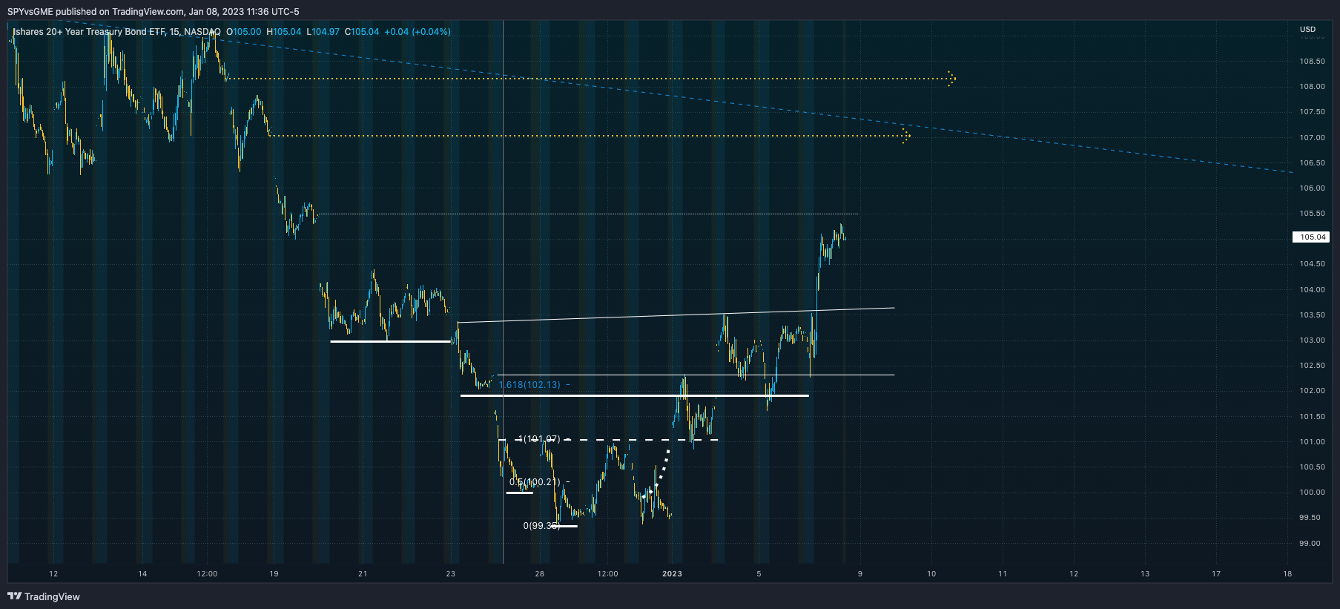Click the 101.50 price axis label
The image size is (1340, 609).
[1312, 417]
